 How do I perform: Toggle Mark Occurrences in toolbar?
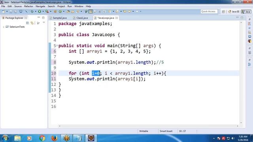[x=91, y=11]
